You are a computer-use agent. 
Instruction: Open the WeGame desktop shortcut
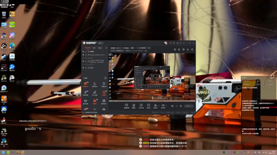tap(4, 79)
